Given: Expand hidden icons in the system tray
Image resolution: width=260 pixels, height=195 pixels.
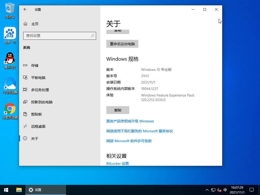Looking at the screenshot, I should click(x=207, y=190).
